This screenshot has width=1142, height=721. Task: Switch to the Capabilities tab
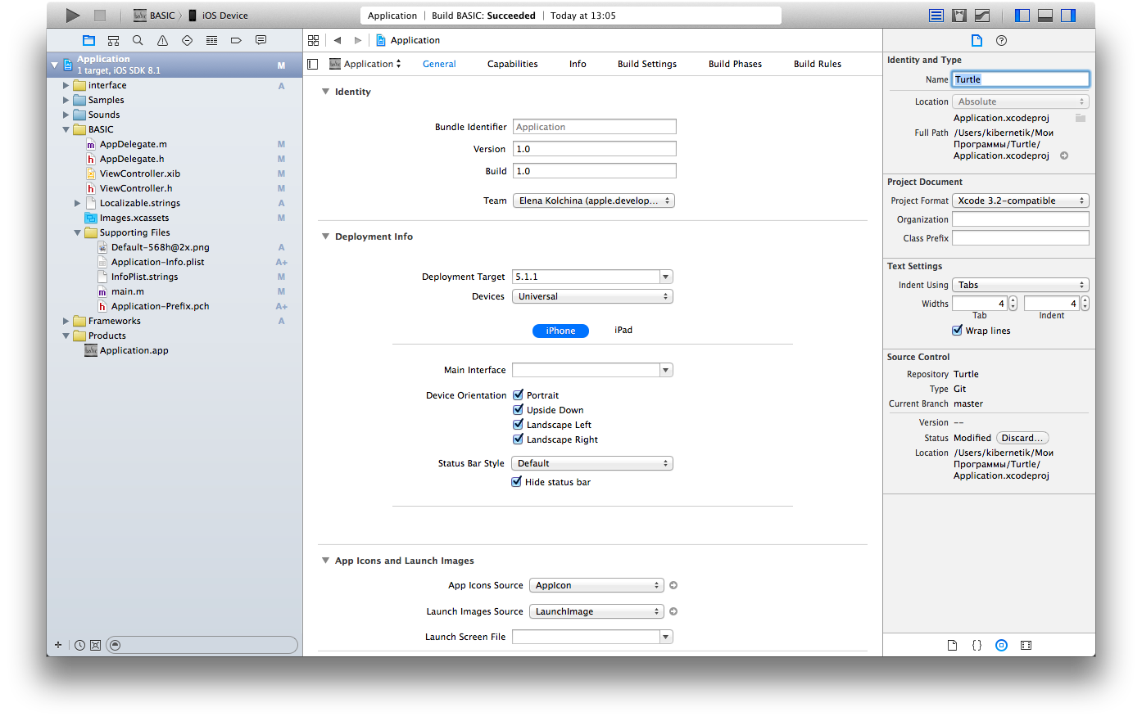point(512,64)
